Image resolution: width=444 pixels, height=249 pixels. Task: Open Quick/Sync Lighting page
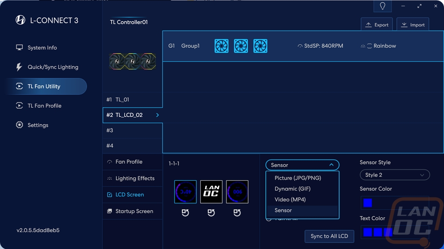click(53, 67)
